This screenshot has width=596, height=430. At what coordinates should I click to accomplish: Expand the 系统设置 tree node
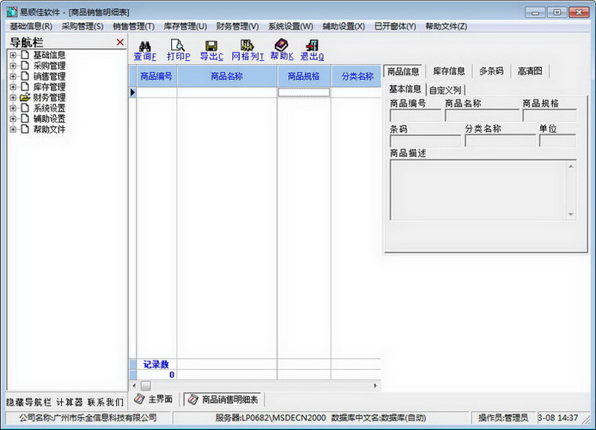pyautogui.click(x=13, y=108)
